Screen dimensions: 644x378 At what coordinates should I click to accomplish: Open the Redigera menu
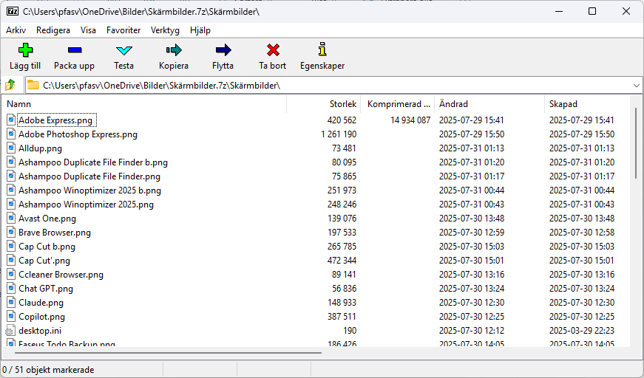[x=53, y=30]
